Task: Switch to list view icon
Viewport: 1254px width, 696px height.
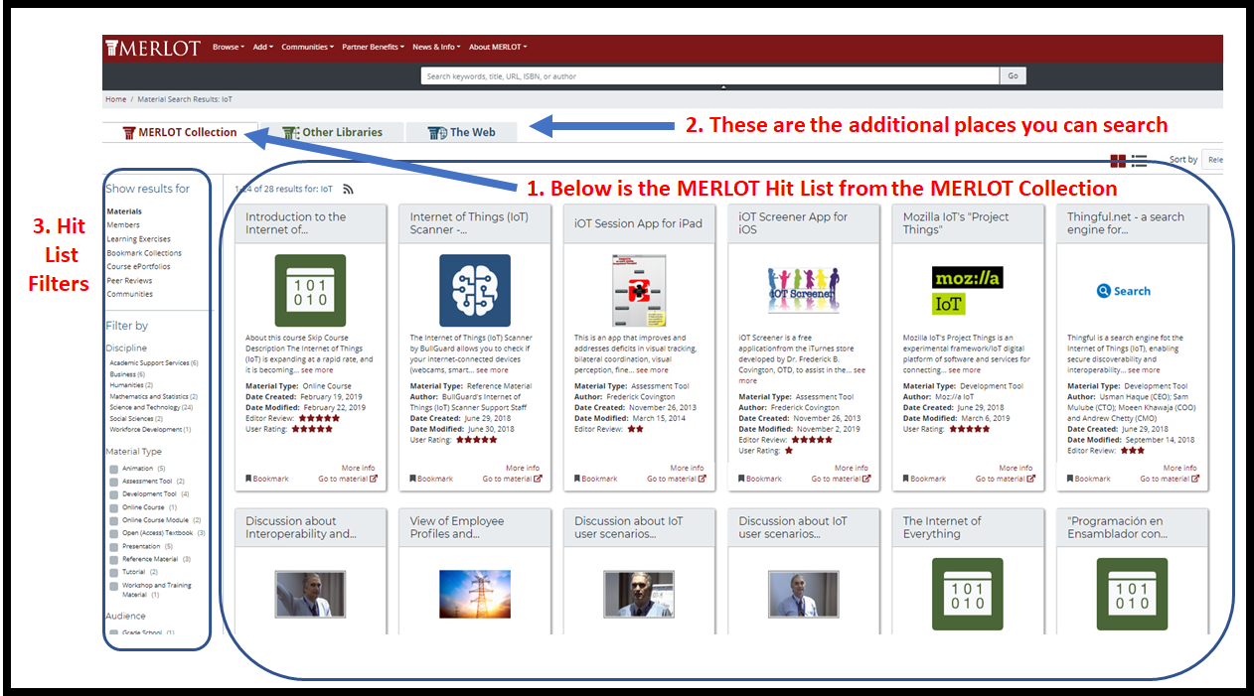Action: [1139, 161]
